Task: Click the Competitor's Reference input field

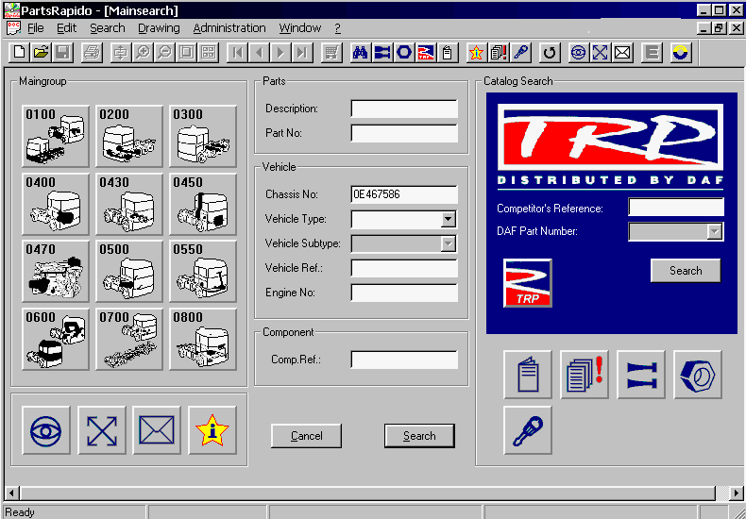Action: point(676,208)
